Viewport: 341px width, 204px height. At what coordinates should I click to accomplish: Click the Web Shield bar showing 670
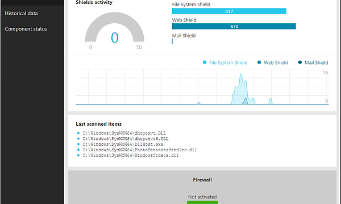[x=234, y=26]
